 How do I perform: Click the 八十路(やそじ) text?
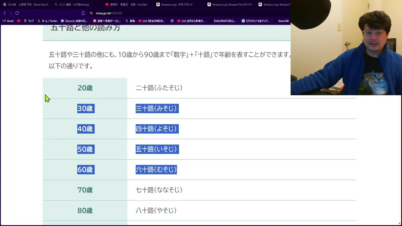(x=156, y=210)
